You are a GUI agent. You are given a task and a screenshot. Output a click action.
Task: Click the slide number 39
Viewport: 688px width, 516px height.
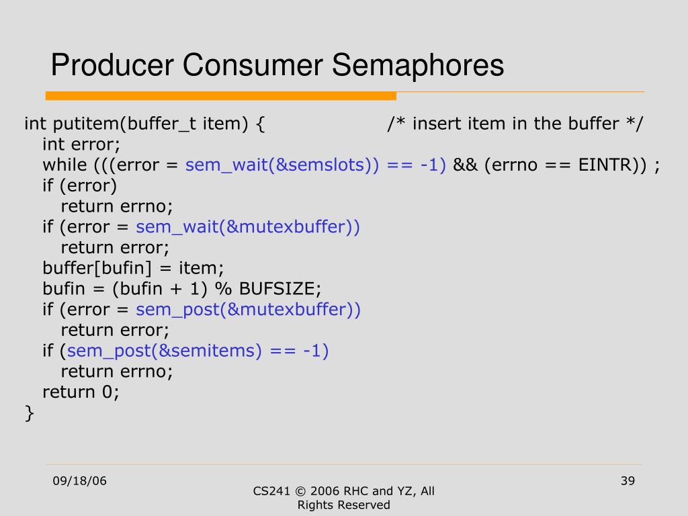(x=628, y=481)
